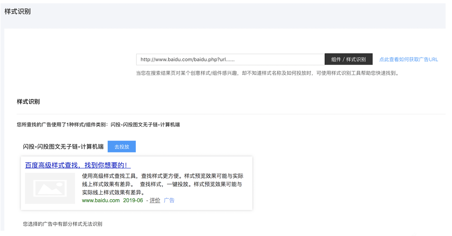Click the 您选择的广告中有部分样式无法识别 notice
452x236 pixels.
[63, 224]
